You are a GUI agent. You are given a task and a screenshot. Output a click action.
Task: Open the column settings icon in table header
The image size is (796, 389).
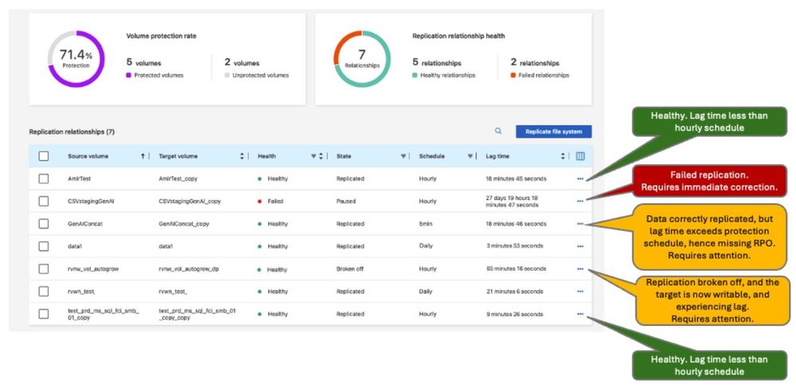pyautogui.click(x=581, y=156)
